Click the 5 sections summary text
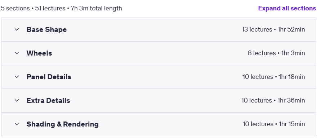317x138 pixels. (15, 8)
